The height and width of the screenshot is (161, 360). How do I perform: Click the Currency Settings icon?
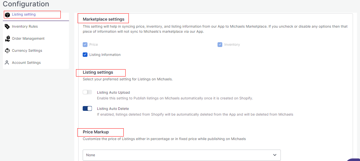pos(7,51)
